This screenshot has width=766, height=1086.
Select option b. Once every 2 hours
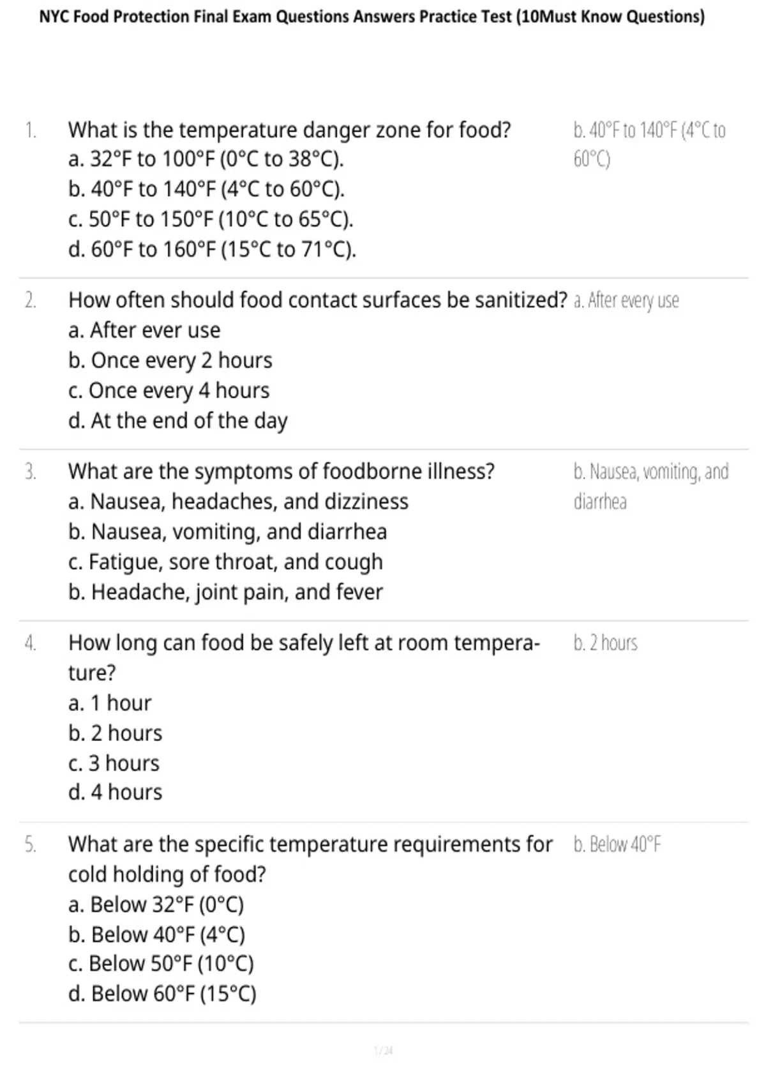pos(170,360)
